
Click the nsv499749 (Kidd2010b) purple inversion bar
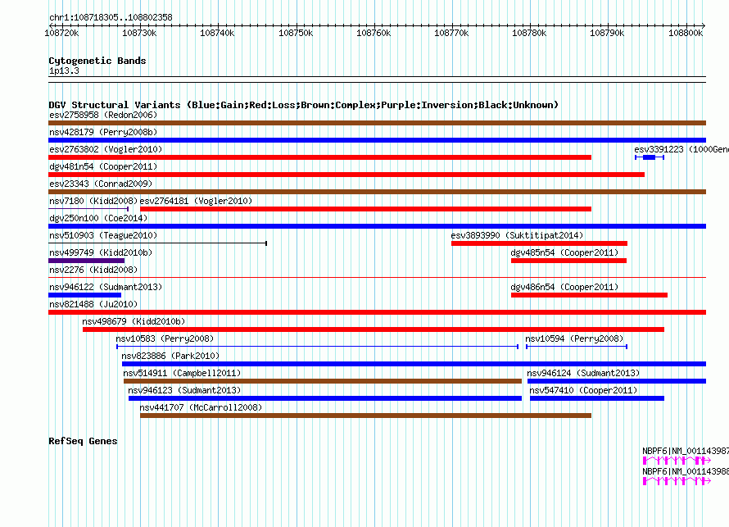click(87, 261)
